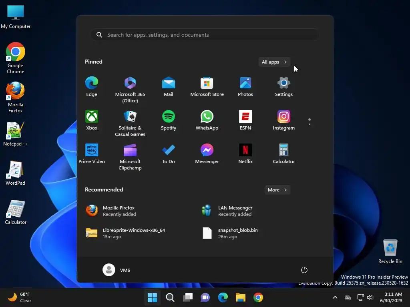Open clock and date 3:11 AM

(x=392, y=297)
